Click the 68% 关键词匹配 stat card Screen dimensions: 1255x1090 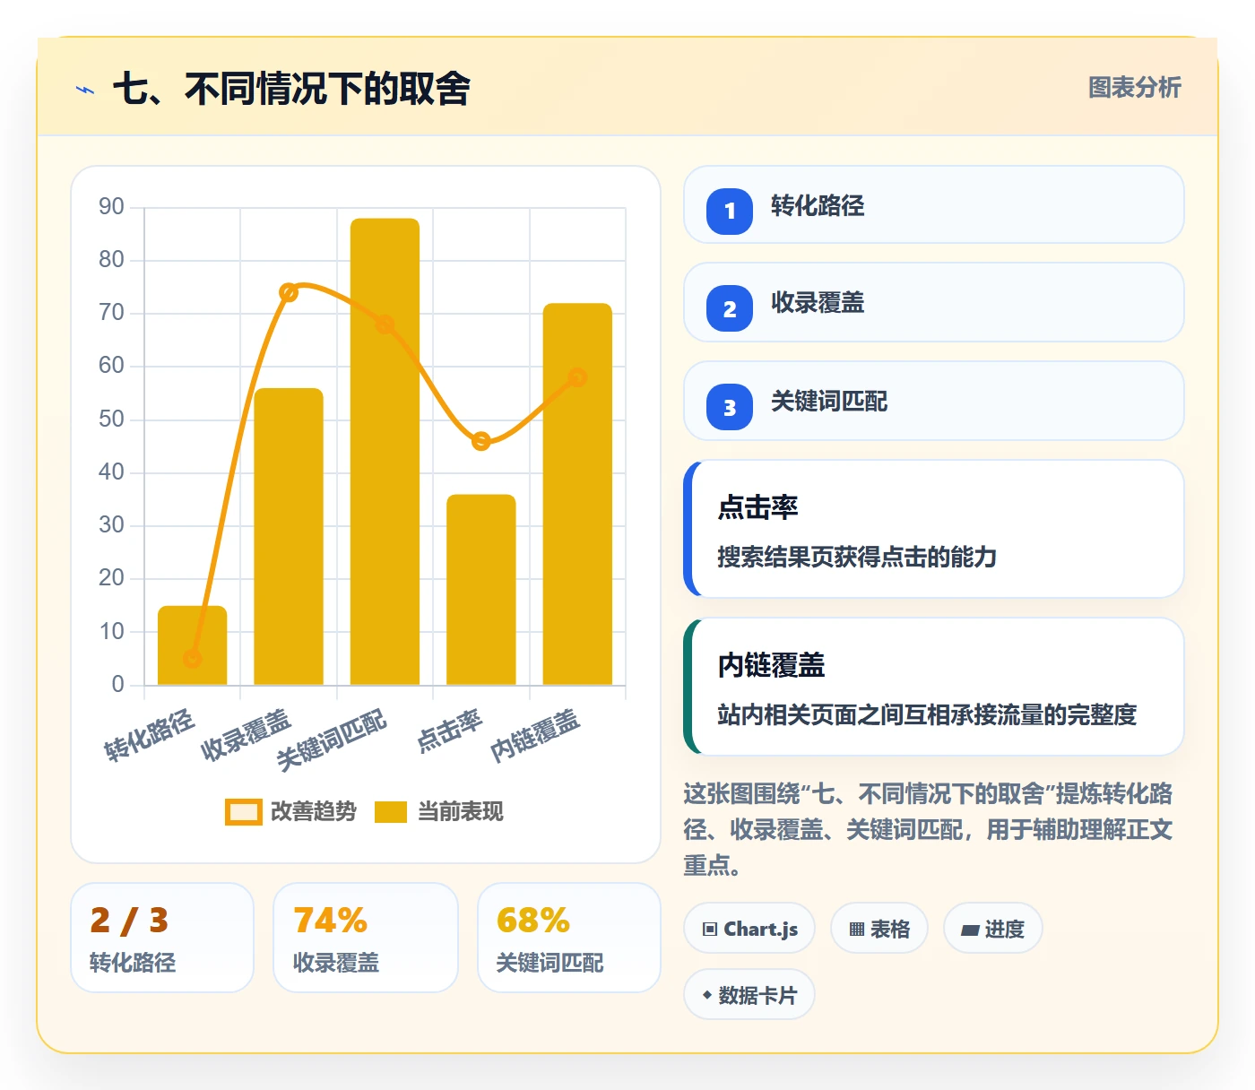coord(569,938)
